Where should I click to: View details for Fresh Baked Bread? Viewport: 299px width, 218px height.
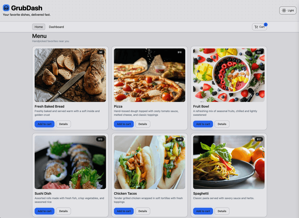click(x=63, y=124)
